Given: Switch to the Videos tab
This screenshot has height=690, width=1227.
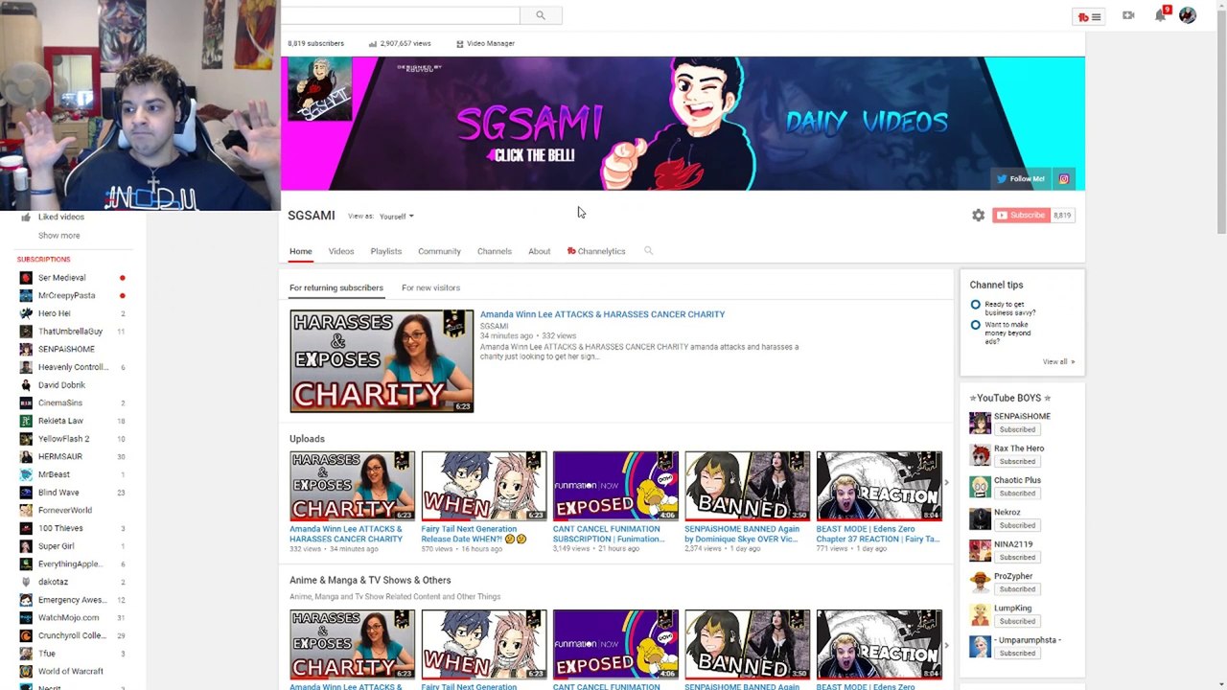Looking at the screenshot, I should [341, 251].
